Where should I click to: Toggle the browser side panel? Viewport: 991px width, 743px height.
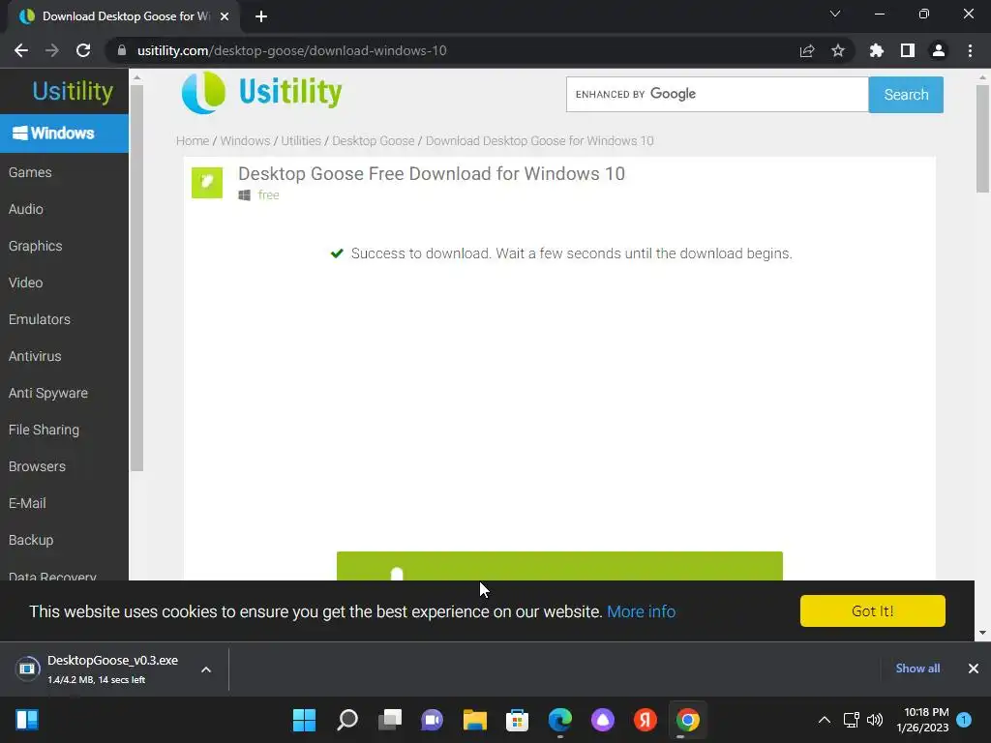(x=908, y=50)
